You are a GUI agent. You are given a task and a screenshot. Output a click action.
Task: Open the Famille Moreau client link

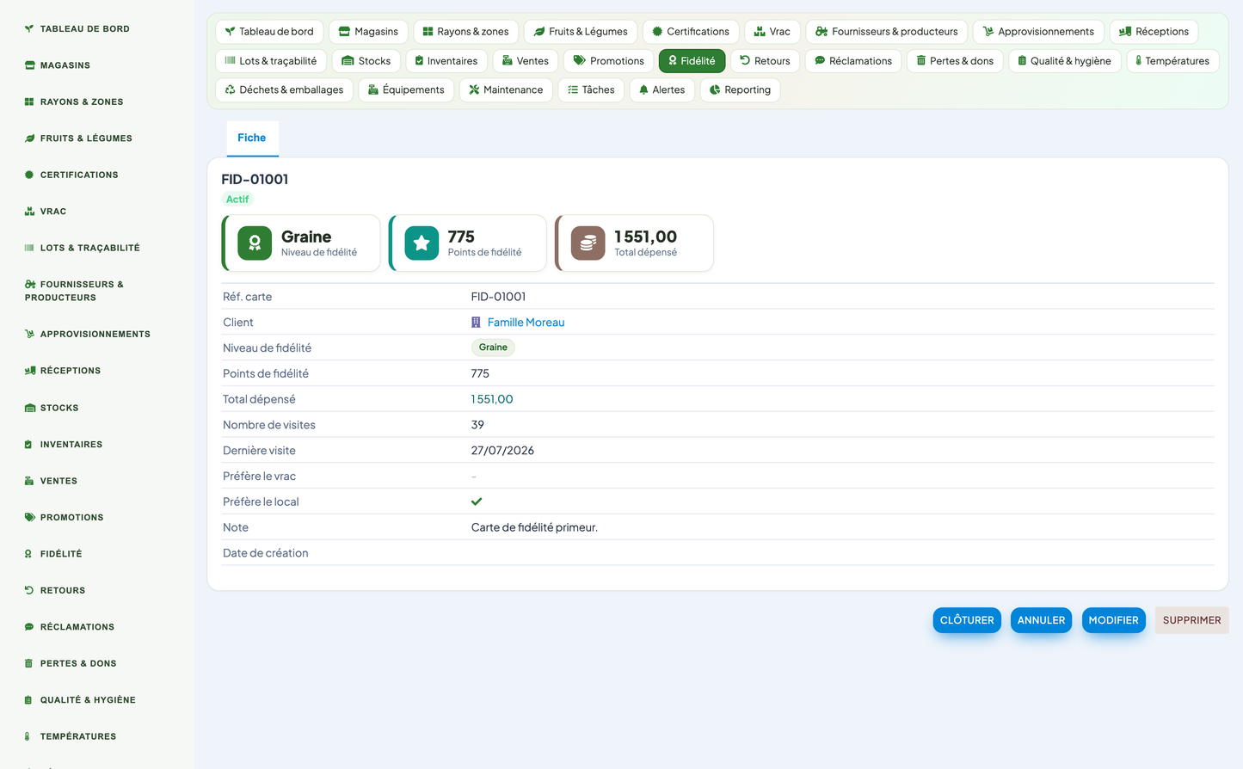pyautogui.click(x=526, y=323)
